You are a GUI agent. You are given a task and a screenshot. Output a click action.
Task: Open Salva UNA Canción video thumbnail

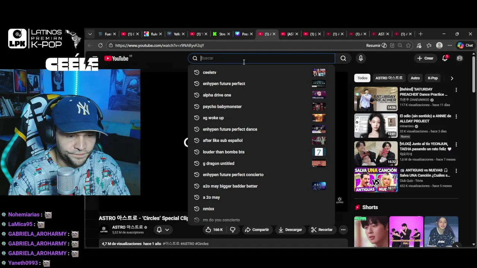376,180
